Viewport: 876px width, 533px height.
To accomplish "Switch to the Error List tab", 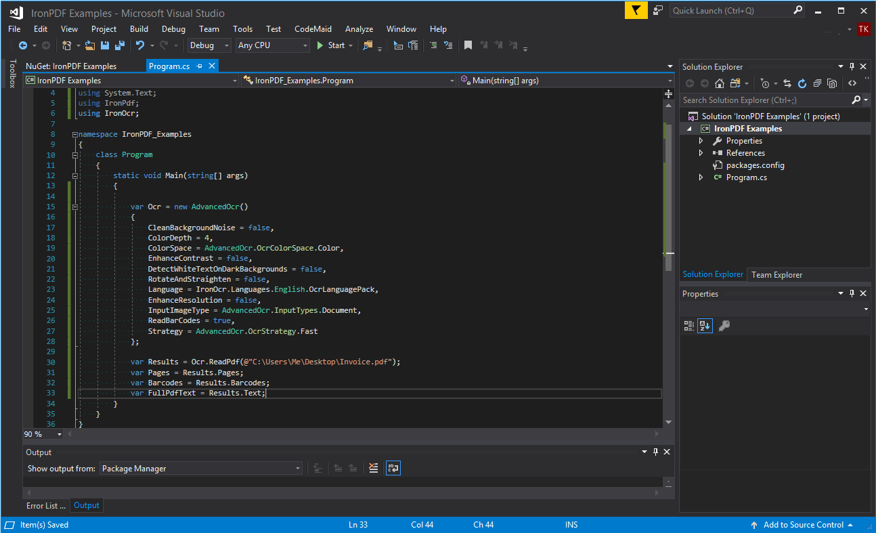I will pyautogui.click(x=46, y=505).
